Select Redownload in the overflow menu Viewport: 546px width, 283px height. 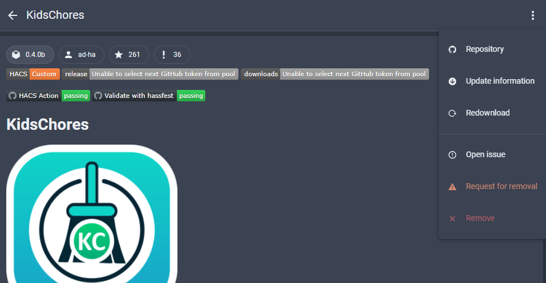[x=492, y=113]
